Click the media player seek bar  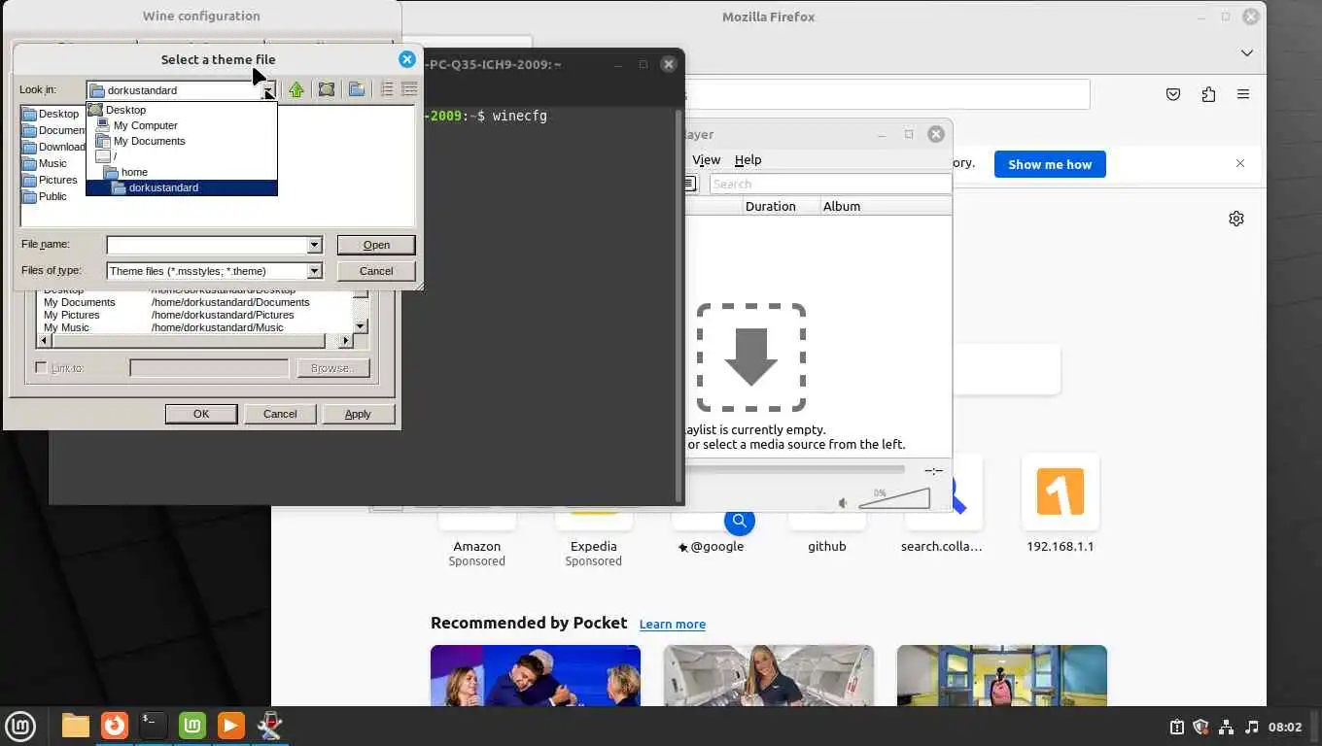795,469
